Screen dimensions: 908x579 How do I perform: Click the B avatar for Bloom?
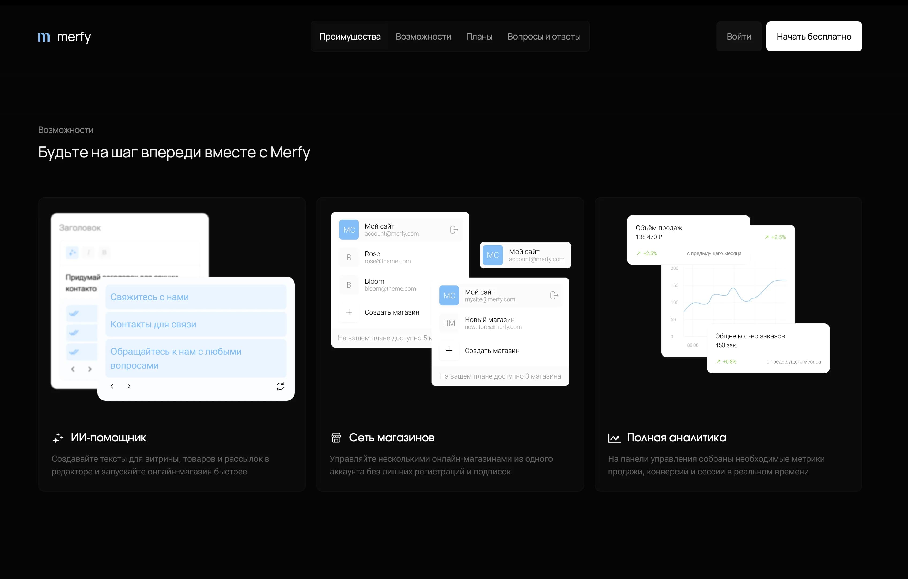click(349, 285)
